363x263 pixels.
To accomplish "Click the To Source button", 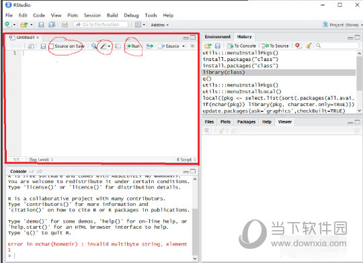I will (275, 46).
